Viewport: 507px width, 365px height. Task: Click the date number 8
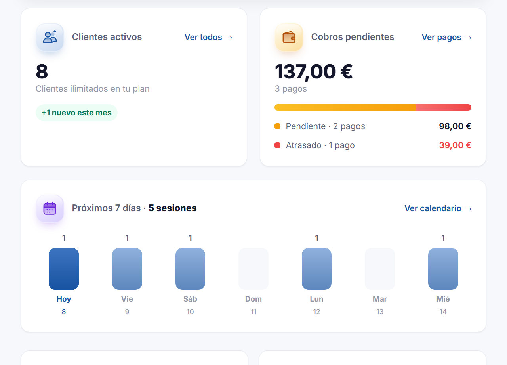pos(64,312)
